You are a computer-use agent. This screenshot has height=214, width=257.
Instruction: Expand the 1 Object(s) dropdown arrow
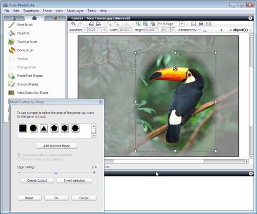point(251,30)
